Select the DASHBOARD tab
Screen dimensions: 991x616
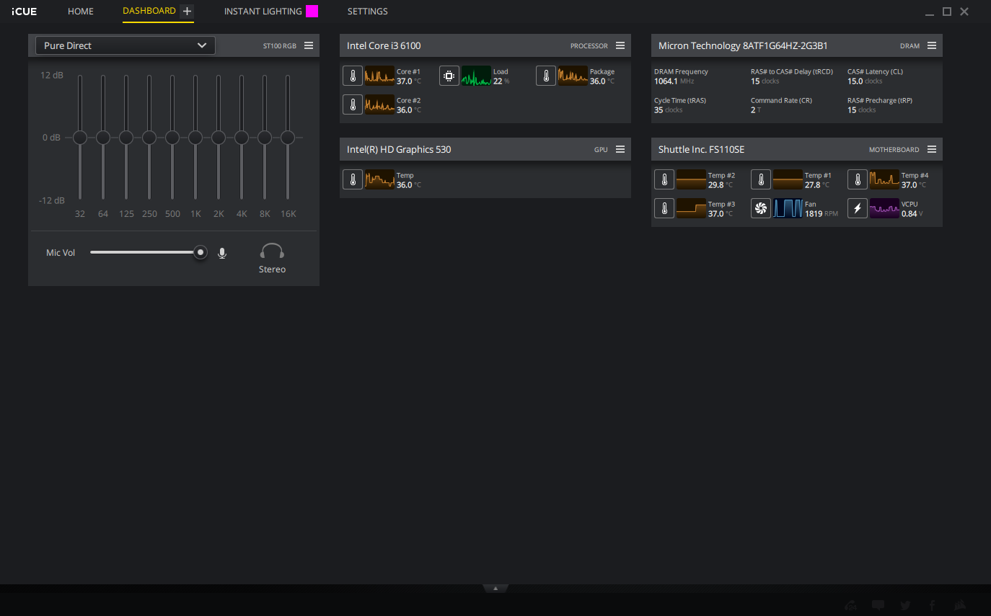tap(149, 11)
